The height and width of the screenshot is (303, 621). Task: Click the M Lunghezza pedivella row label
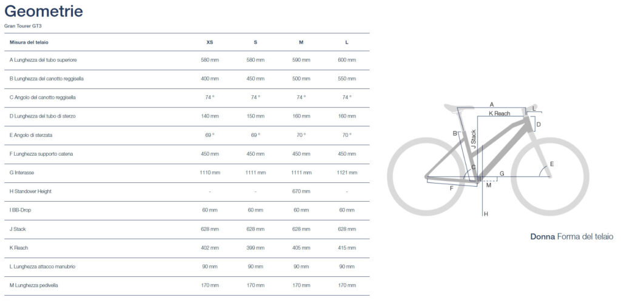click(x=34, y=285)
